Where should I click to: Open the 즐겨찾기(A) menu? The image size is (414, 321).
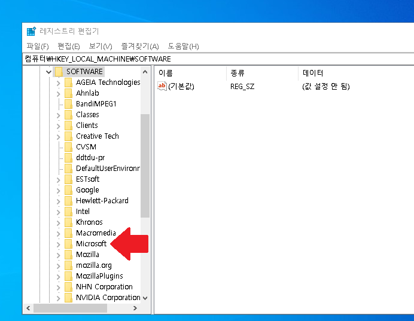[x=140, y=47]
